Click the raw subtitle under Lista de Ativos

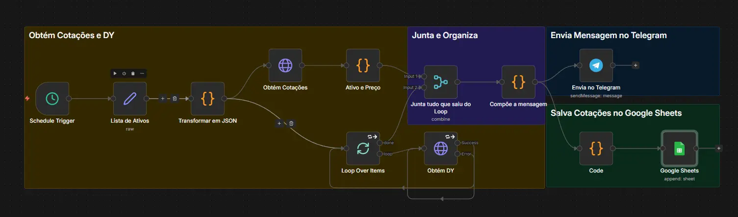click(130, 129)
